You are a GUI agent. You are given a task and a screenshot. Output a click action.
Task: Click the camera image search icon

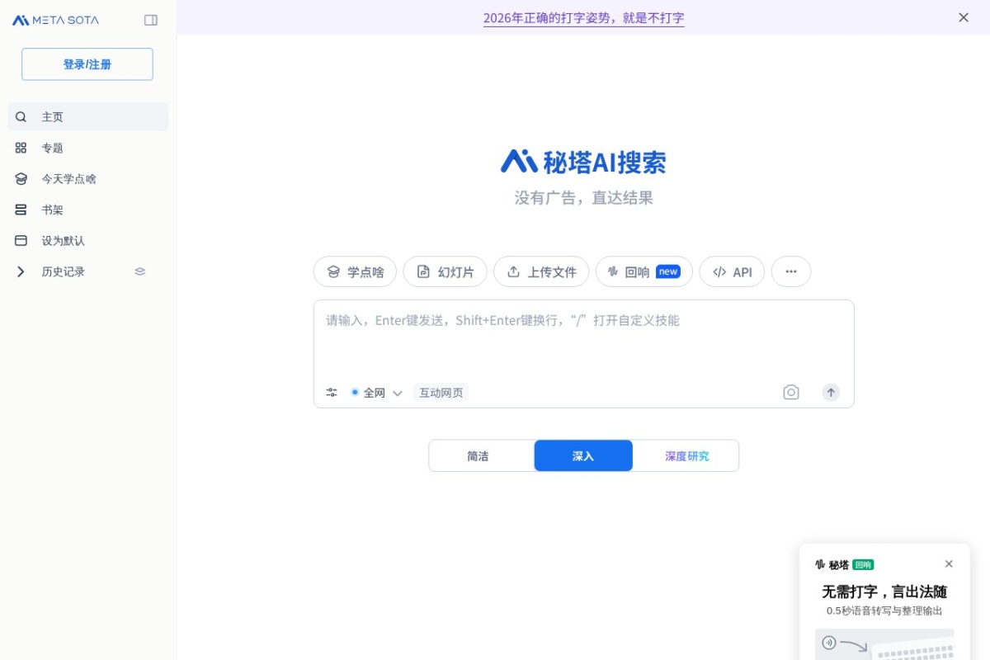point(791,393)
